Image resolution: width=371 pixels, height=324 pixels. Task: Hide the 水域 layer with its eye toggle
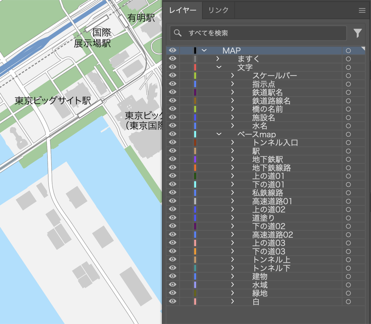172,284
